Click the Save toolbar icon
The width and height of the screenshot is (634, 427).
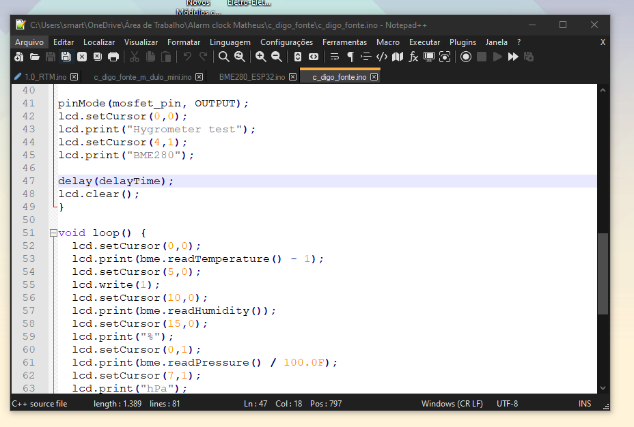[x=51, y=57]
